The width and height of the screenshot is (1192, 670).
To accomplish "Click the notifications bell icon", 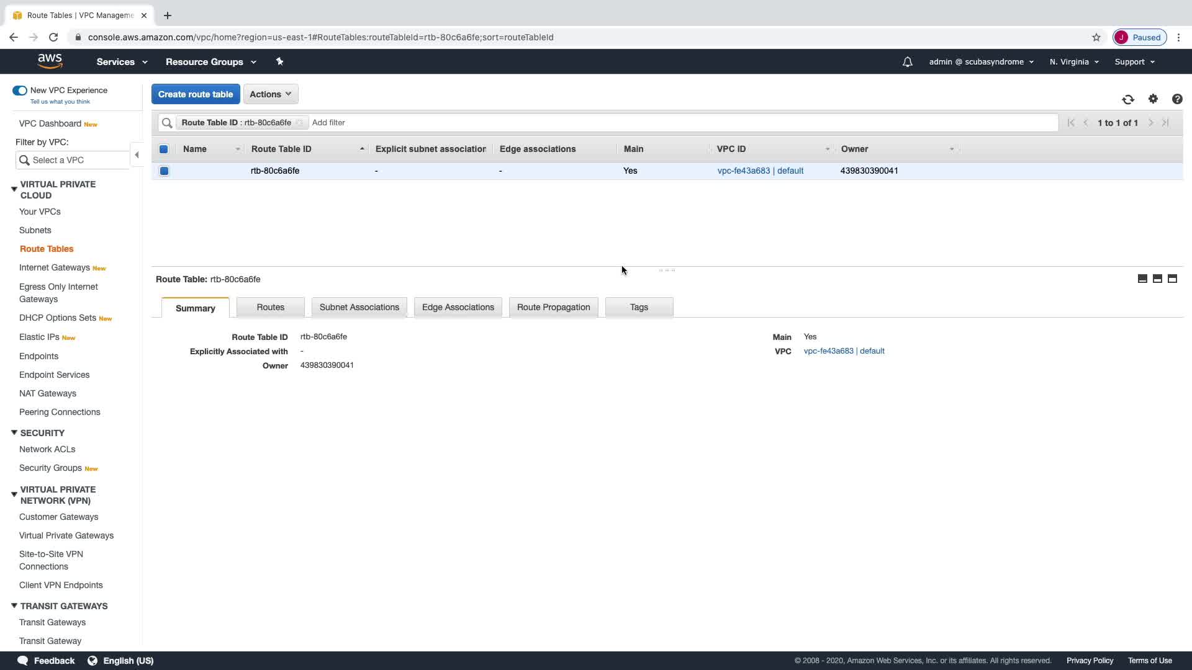I will 907,62.
